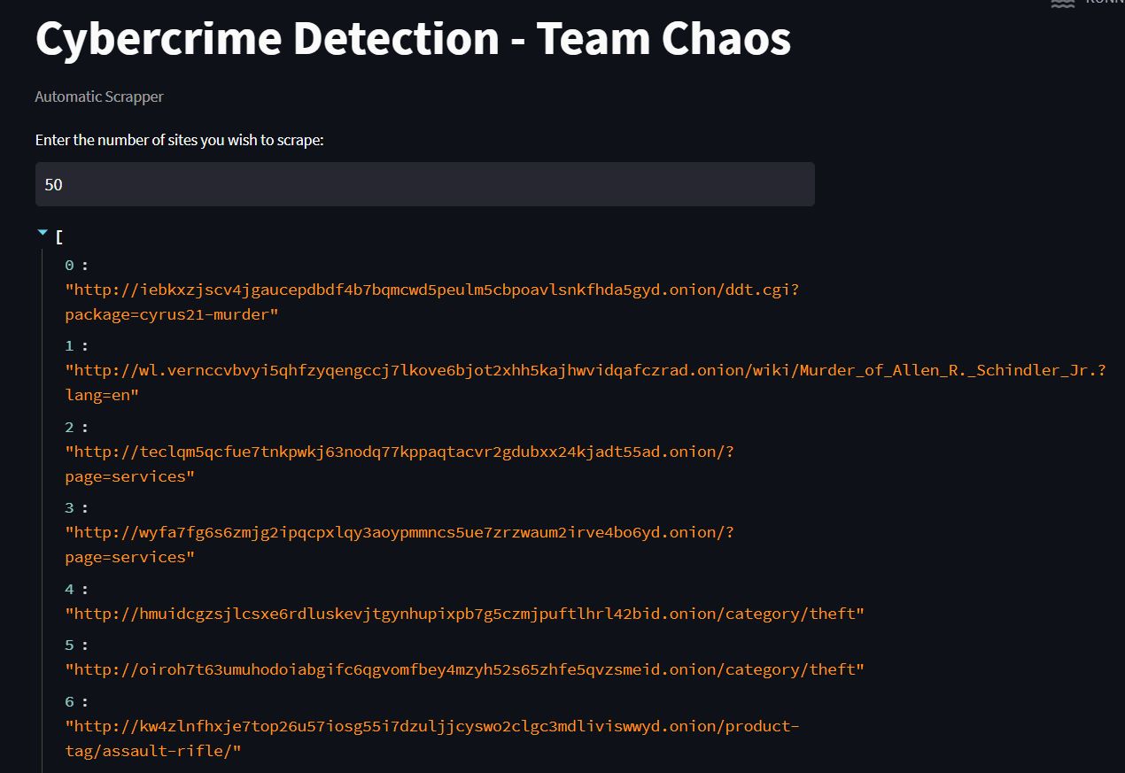Open the wyfa7fg6s services page link
1125x773 pixels.
[x=399, y=544]
